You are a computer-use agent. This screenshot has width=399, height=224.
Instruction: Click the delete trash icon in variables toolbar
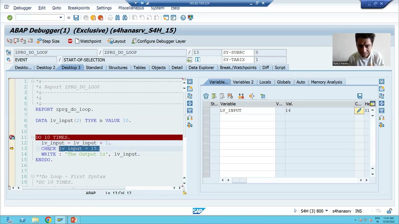[x=206, y=96]
